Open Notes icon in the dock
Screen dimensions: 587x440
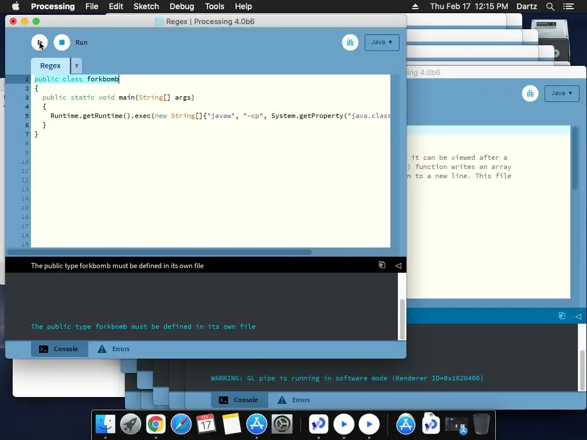232,425
